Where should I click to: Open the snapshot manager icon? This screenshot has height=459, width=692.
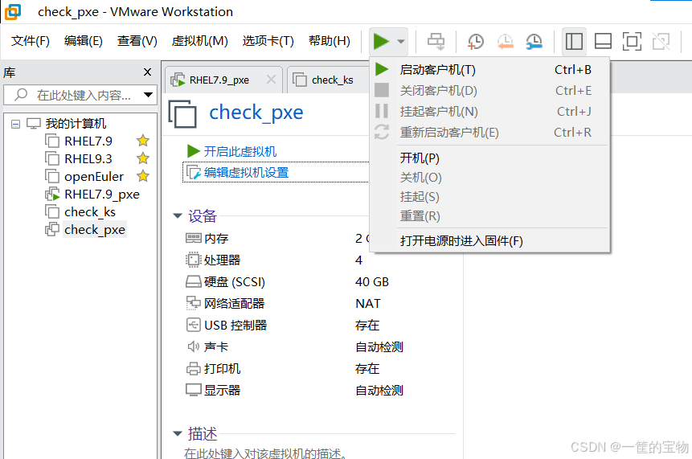(534, 42)
